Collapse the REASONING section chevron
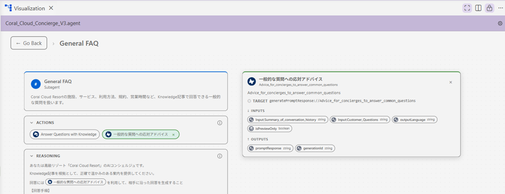Viewport: 505px width, 194px height. [32, 156]
